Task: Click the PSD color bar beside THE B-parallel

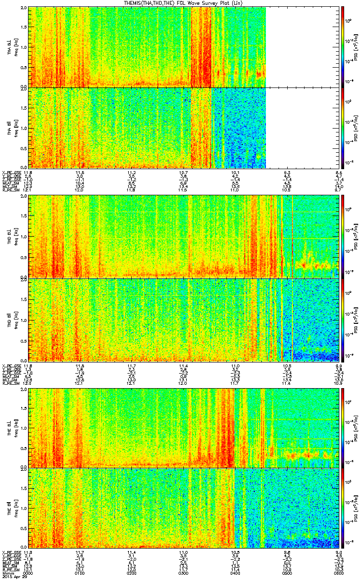Action: click(342, 508)
